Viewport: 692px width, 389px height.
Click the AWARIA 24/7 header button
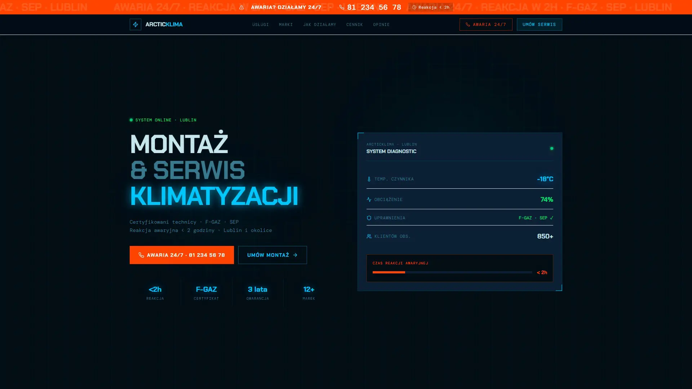pyautogui.click(x=485, y=24)
